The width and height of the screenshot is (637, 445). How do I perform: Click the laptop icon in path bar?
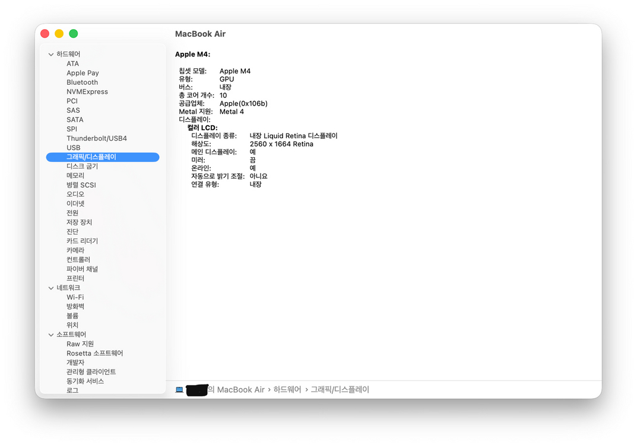179,390
